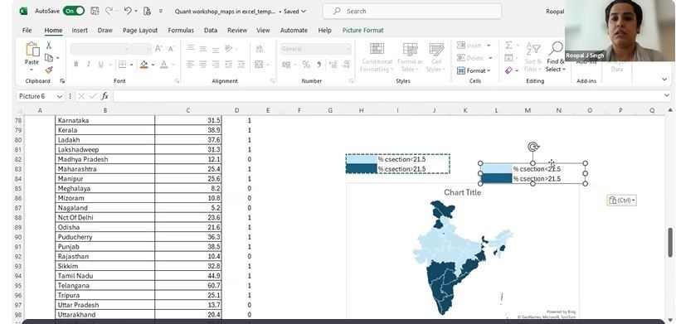This screenshot has width=676, height=324.
Task: Open the File menu
Action: (27, 30)
